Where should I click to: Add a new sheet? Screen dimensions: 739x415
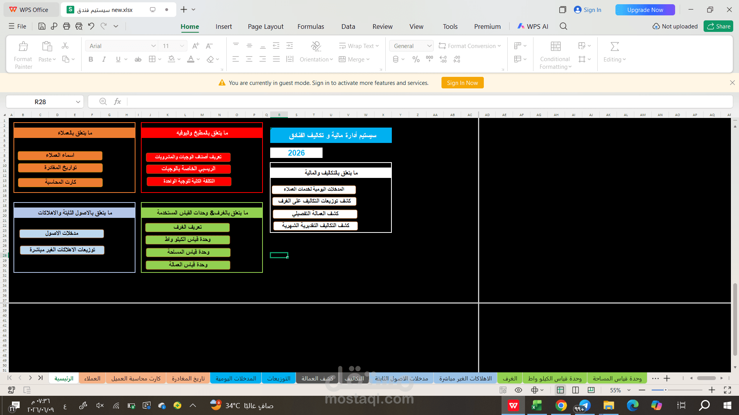[667, 378]
